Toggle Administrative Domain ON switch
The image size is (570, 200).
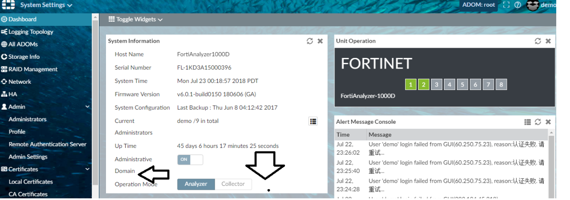(190, 159)
